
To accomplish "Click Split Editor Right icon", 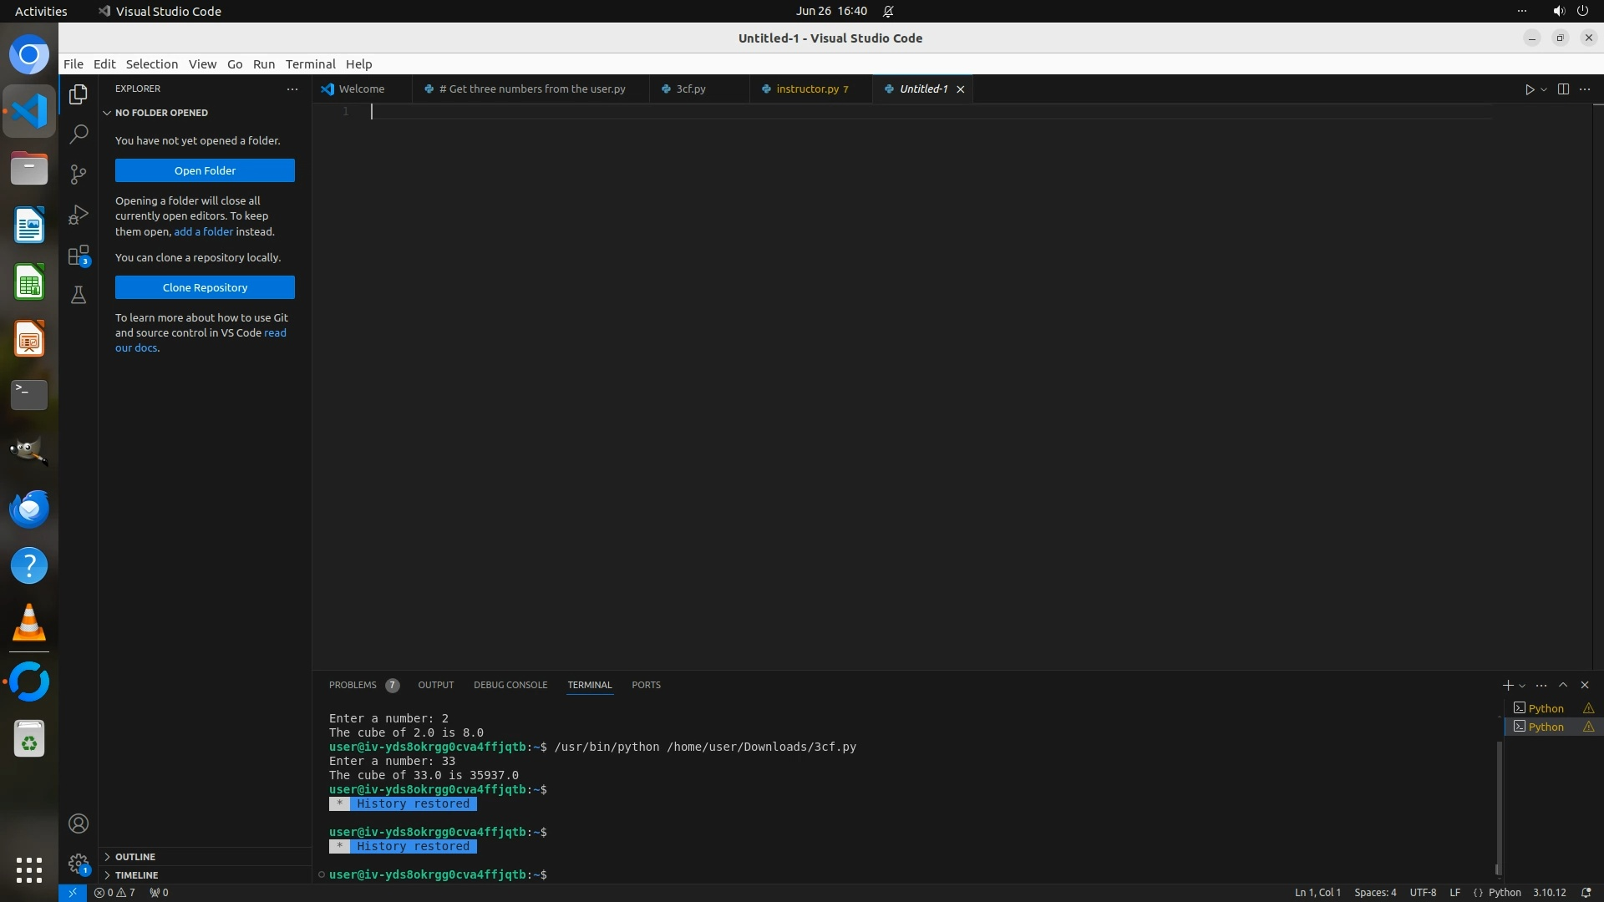I will [1563, 89].
